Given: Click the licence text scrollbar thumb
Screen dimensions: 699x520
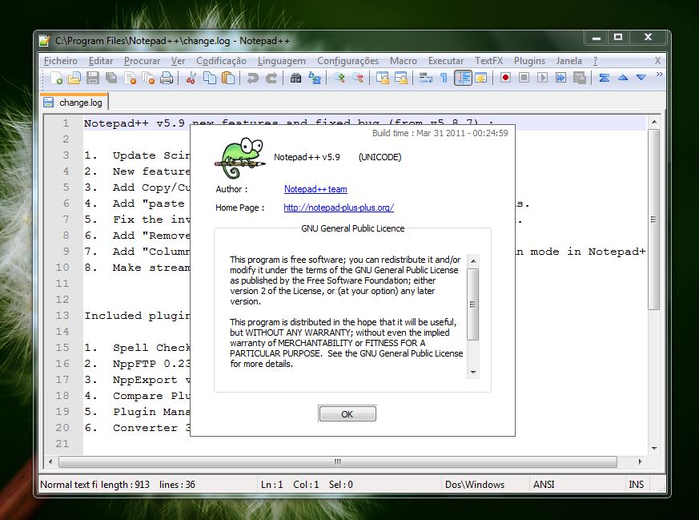Looking at the screenshot, I should 473,304.
